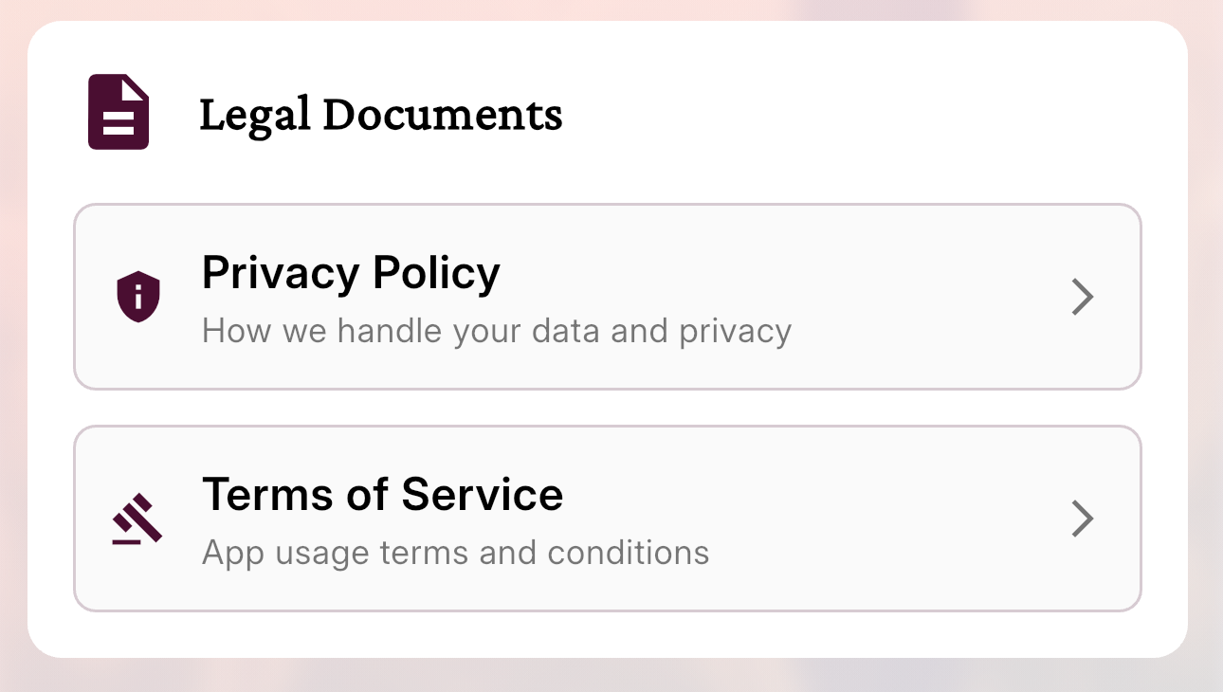Expand Terms of Service using its chevron arrow
This screenshot has height=692, width=1223.
point(1082,519)
